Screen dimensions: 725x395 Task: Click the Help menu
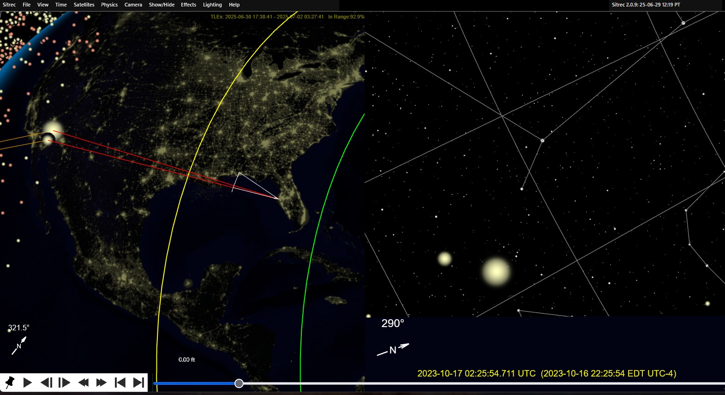(234, 5)
